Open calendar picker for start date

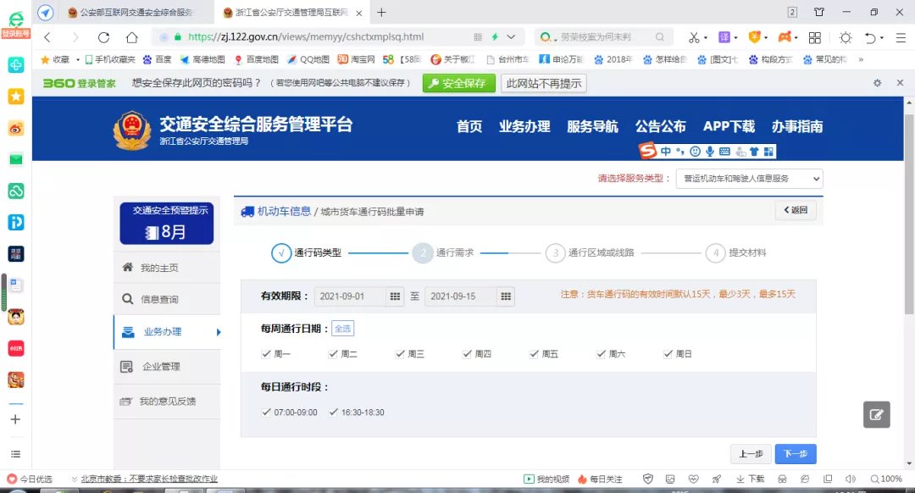click(395, 296)
